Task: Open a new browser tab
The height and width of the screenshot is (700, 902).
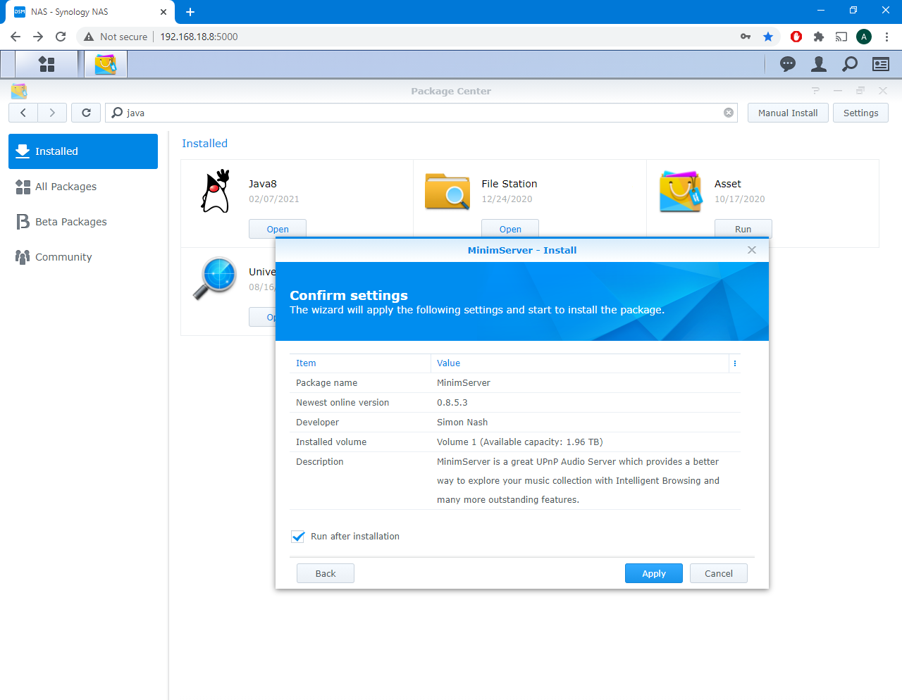Action: pos(190,12)
